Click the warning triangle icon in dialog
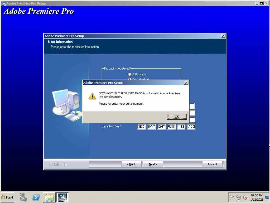This screenshot has width=270, height=203. 92,96
